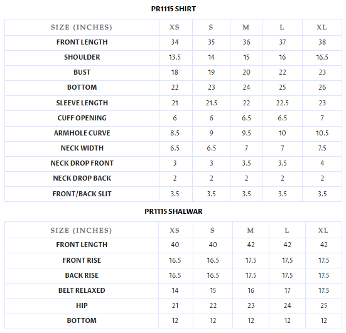Viewport: 346px width, 333px height.
Task: Select the shirt bust M value 20
Action: (246, 72)
